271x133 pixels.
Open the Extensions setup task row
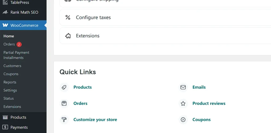[x=165, y=36]
